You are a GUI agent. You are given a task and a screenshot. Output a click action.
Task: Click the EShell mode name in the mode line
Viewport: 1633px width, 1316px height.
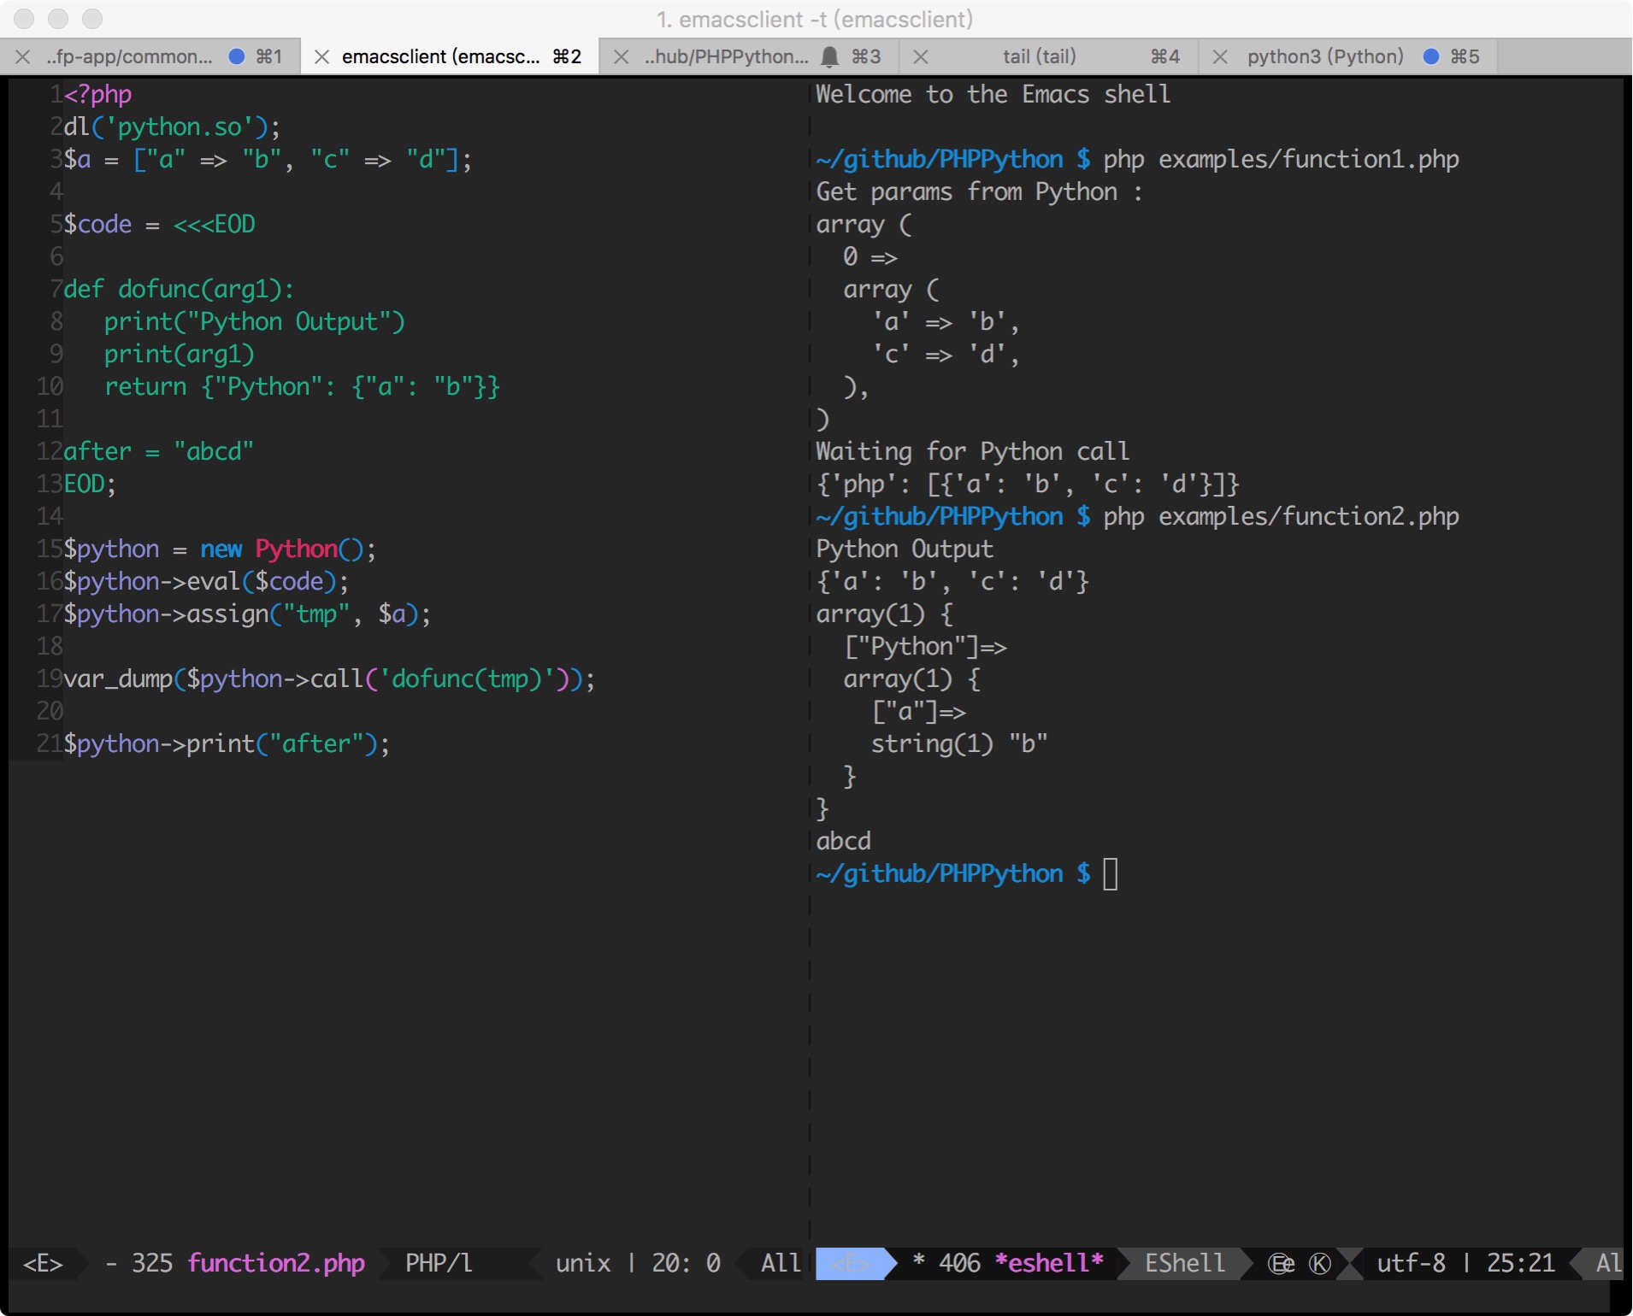tap(1184, 1263)
